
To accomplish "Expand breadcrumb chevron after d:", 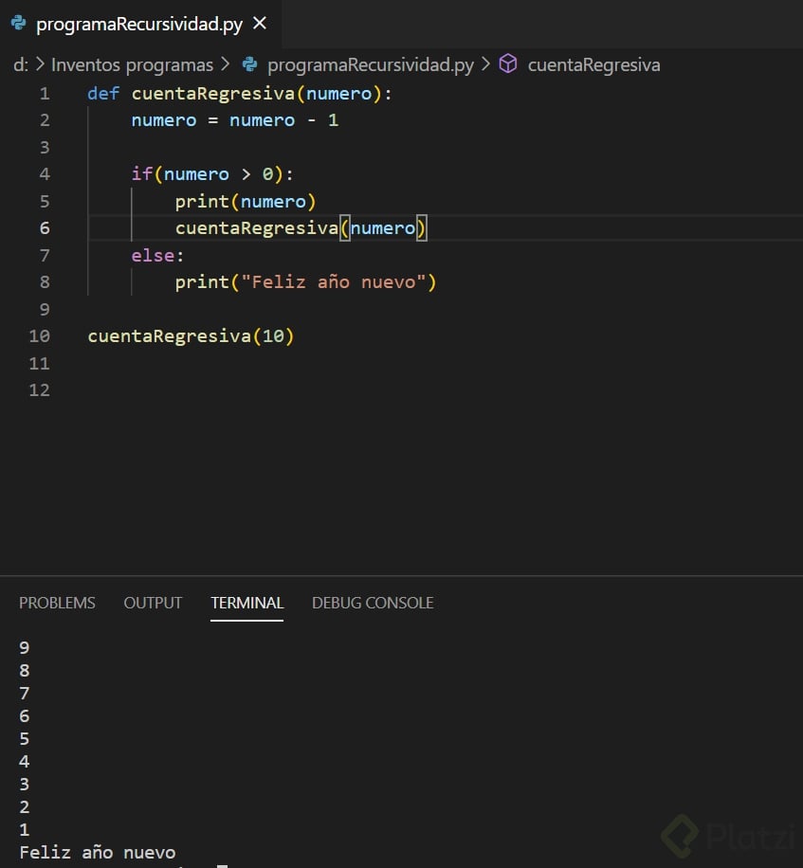I will 40,64.
